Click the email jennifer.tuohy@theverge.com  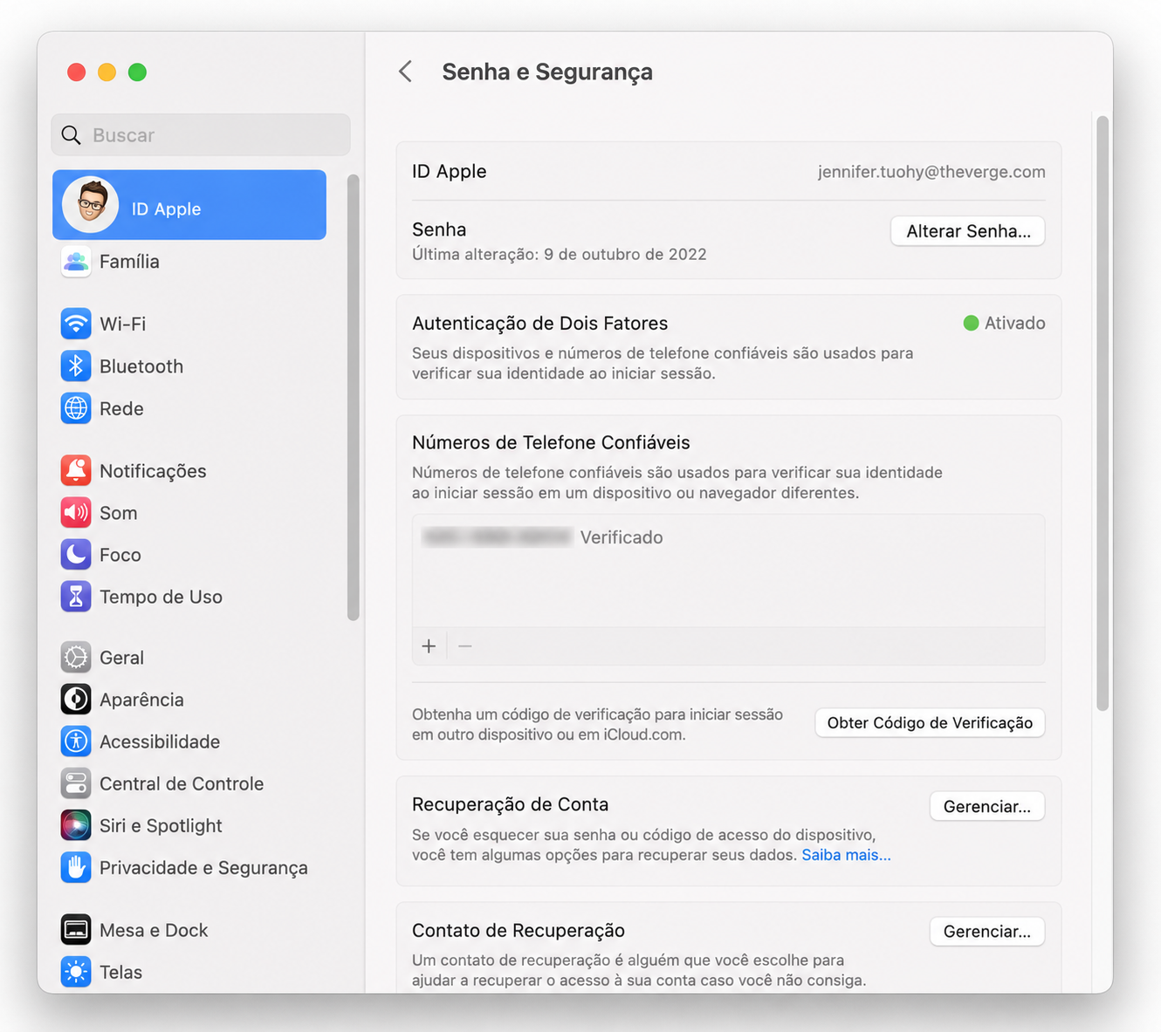(931, 172)
